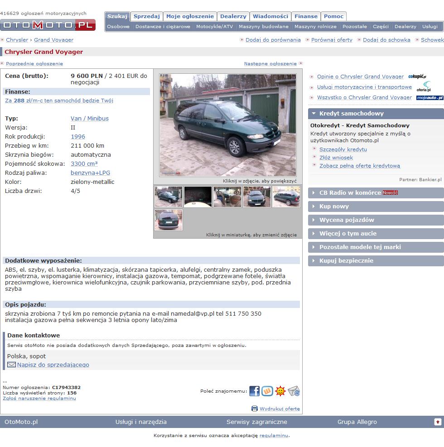Click Zgłoś naruszenie regulaminu link
The width and height of the screenshot is (444, 447).
tap(39, 398)
